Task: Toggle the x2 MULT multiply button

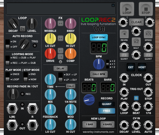Action: coord(136,42)
